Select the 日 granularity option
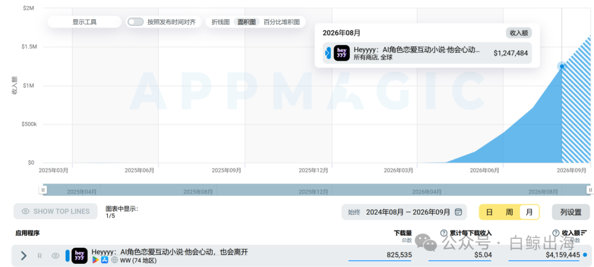The image size is (594, 267). [x=489, y=212]
